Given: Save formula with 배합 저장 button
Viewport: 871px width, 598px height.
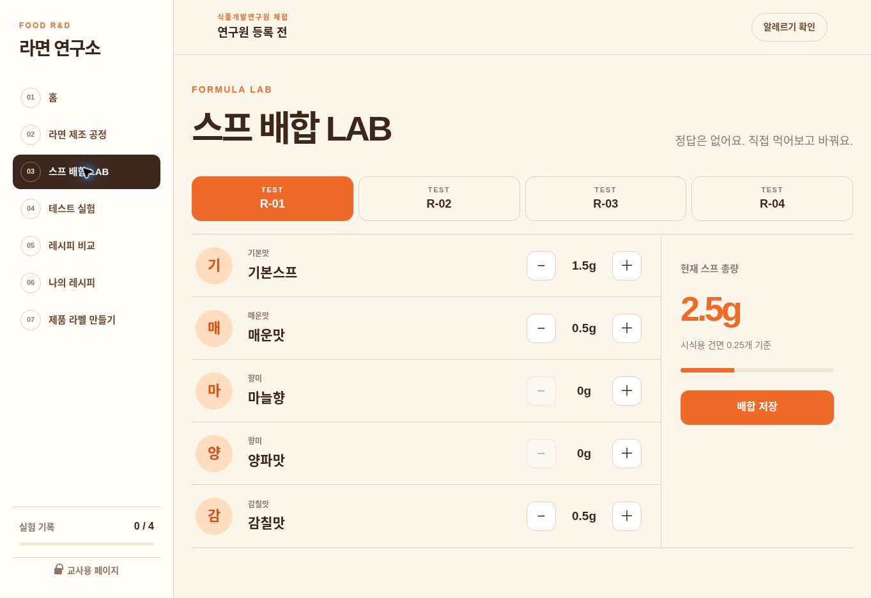Looking at the screenshot, I should pyautogui.click(x=757, y=408).
